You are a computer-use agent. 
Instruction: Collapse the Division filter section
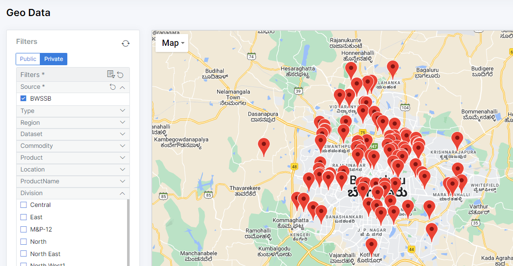point(122,193)
